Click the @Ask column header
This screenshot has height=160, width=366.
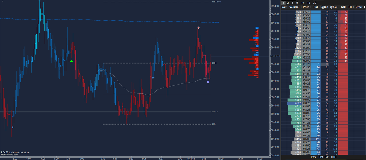pos(334,7)
